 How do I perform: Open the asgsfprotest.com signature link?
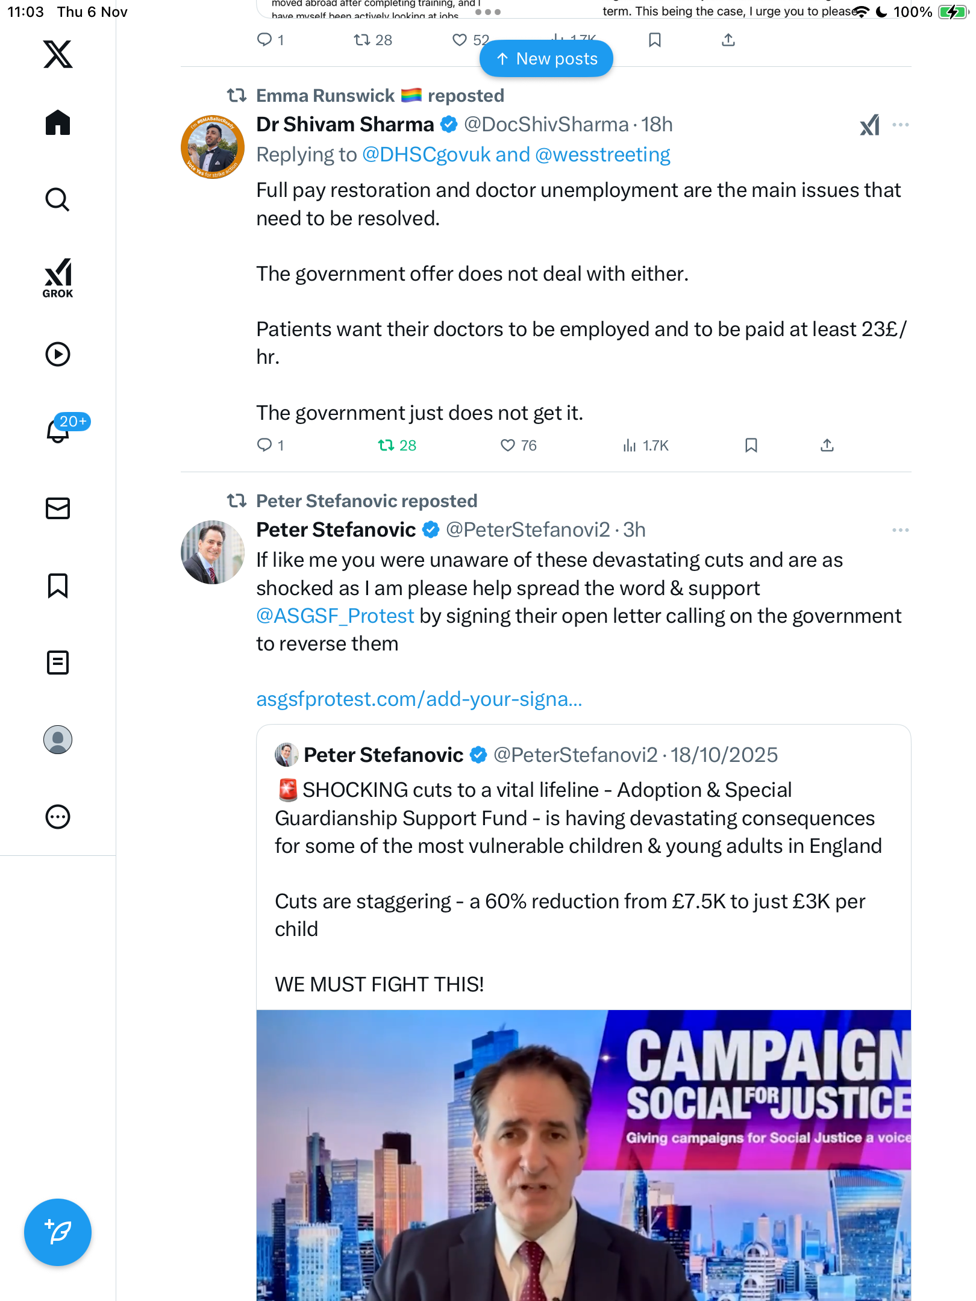(419, 699)
